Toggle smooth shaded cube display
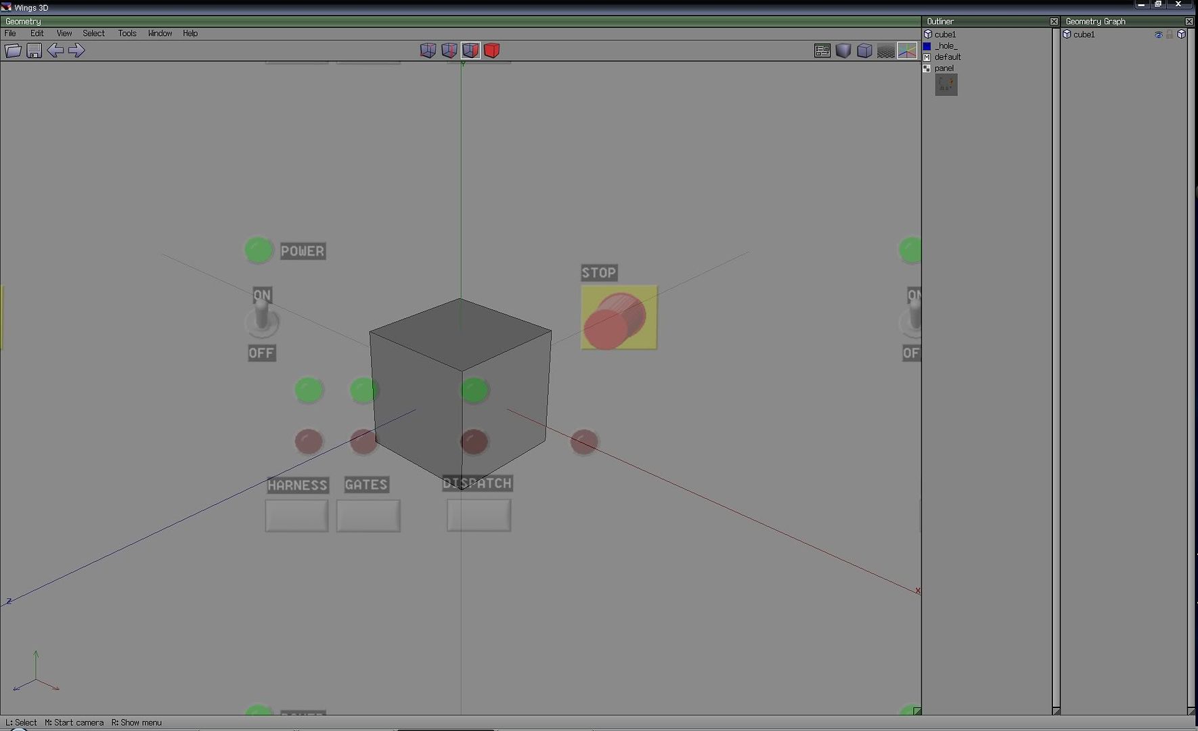The image size is (1198, 731). [x=843, y=51]
